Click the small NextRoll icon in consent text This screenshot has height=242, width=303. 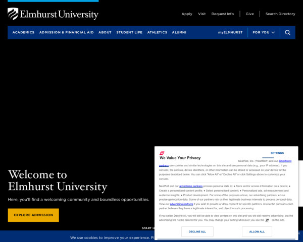pyautogui.click(x=267, y=220)
